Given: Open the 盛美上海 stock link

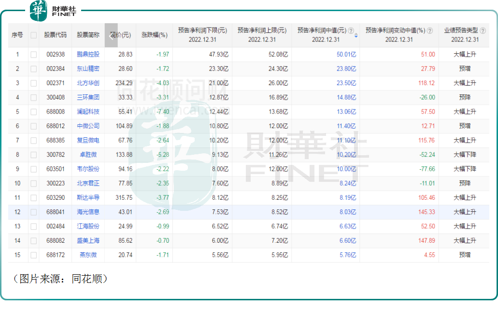Looking at the screenshot, I should tap(88, 240).
